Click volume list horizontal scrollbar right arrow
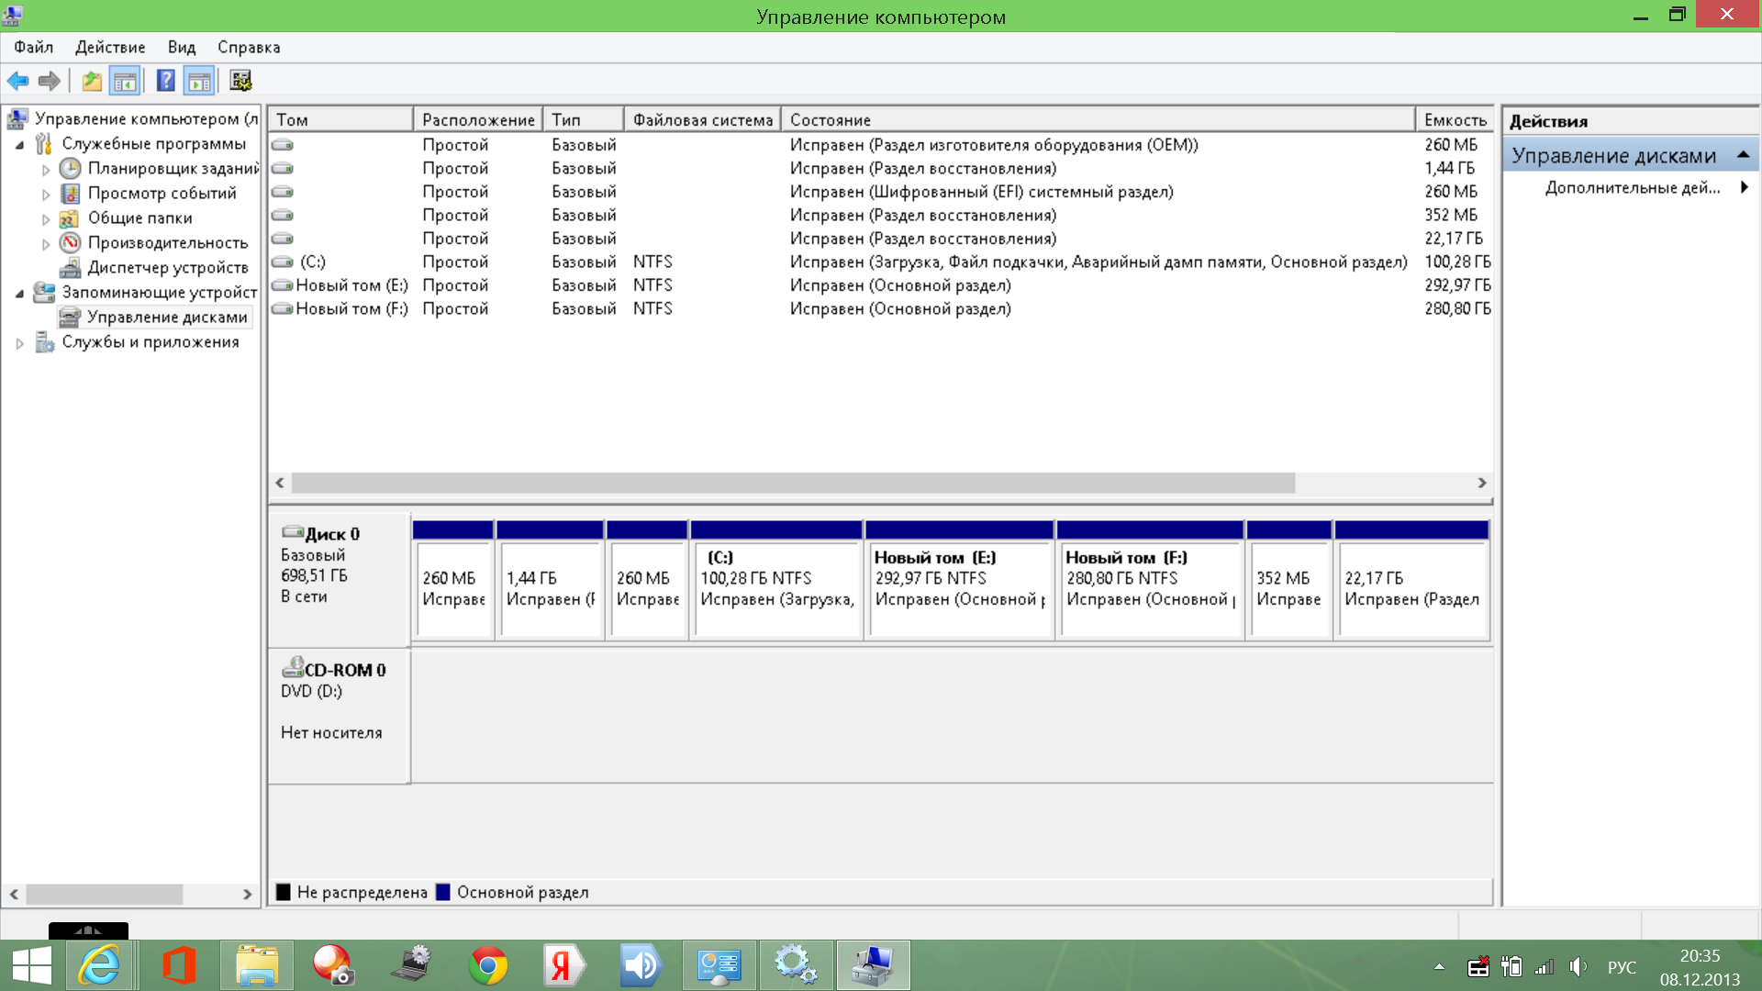The width and height of the screenshot is (1762, 991). [x=1481, y=483]
